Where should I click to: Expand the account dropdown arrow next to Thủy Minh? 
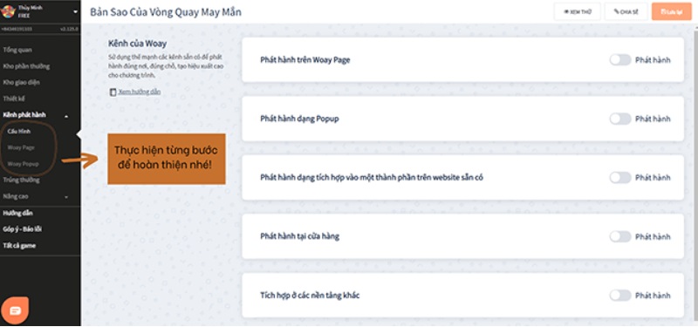(75, 11)
